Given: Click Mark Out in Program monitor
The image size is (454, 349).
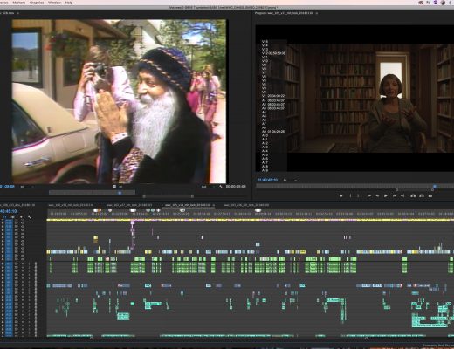Looking at the screenshot, I should pos(358,196).
